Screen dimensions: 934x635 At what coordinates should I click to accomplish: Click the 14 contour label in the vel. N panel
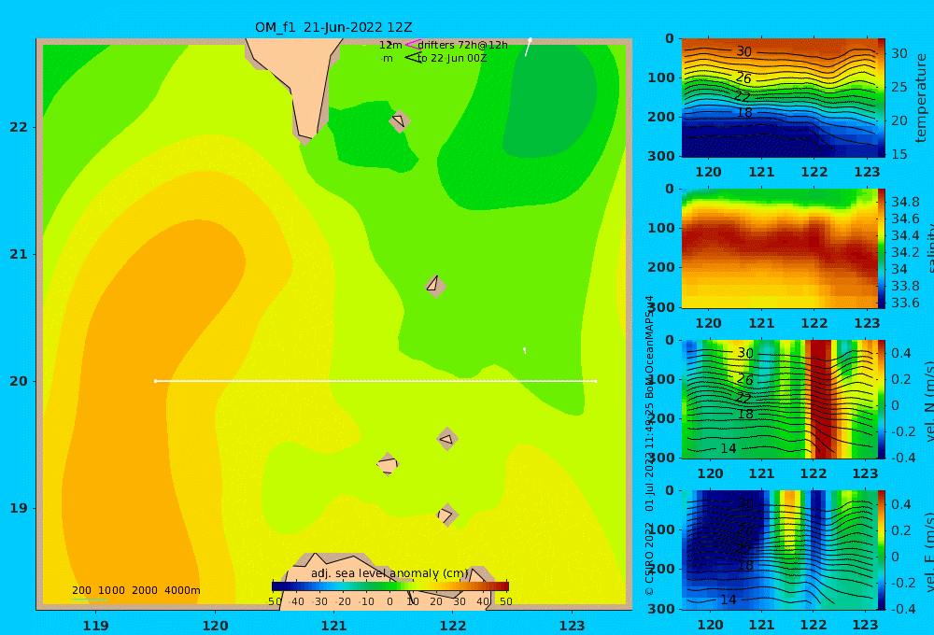pos(729,448)
